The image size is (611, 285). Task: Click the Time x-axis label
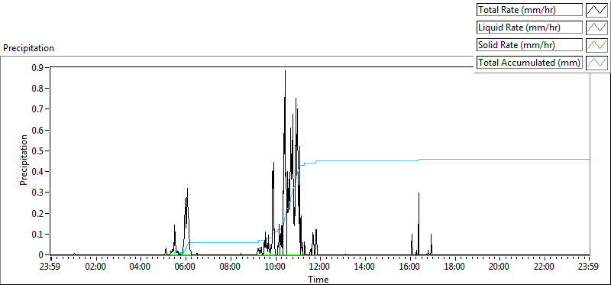click(x=318, y=280)
